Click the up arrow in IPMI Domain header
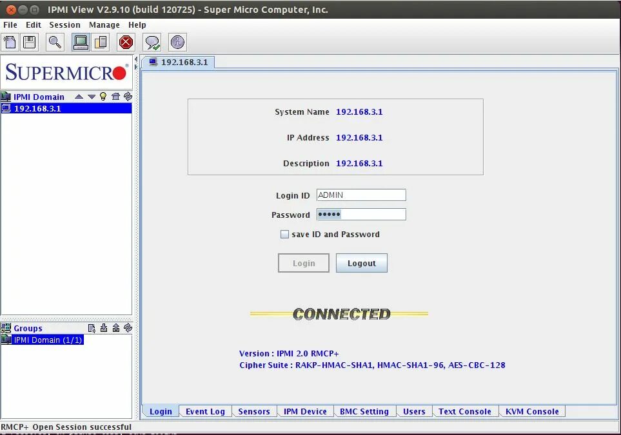The image size is (621, 435). point(79,97)
